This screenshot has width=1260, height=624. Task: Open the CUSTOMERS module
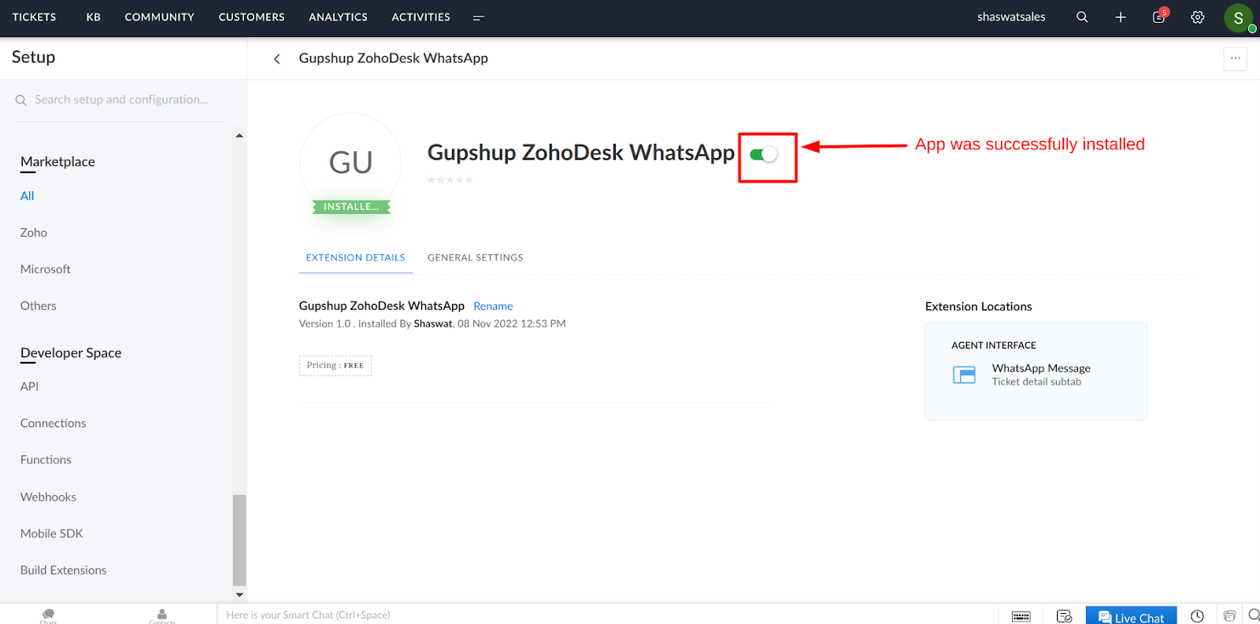[x=251, y=17]
